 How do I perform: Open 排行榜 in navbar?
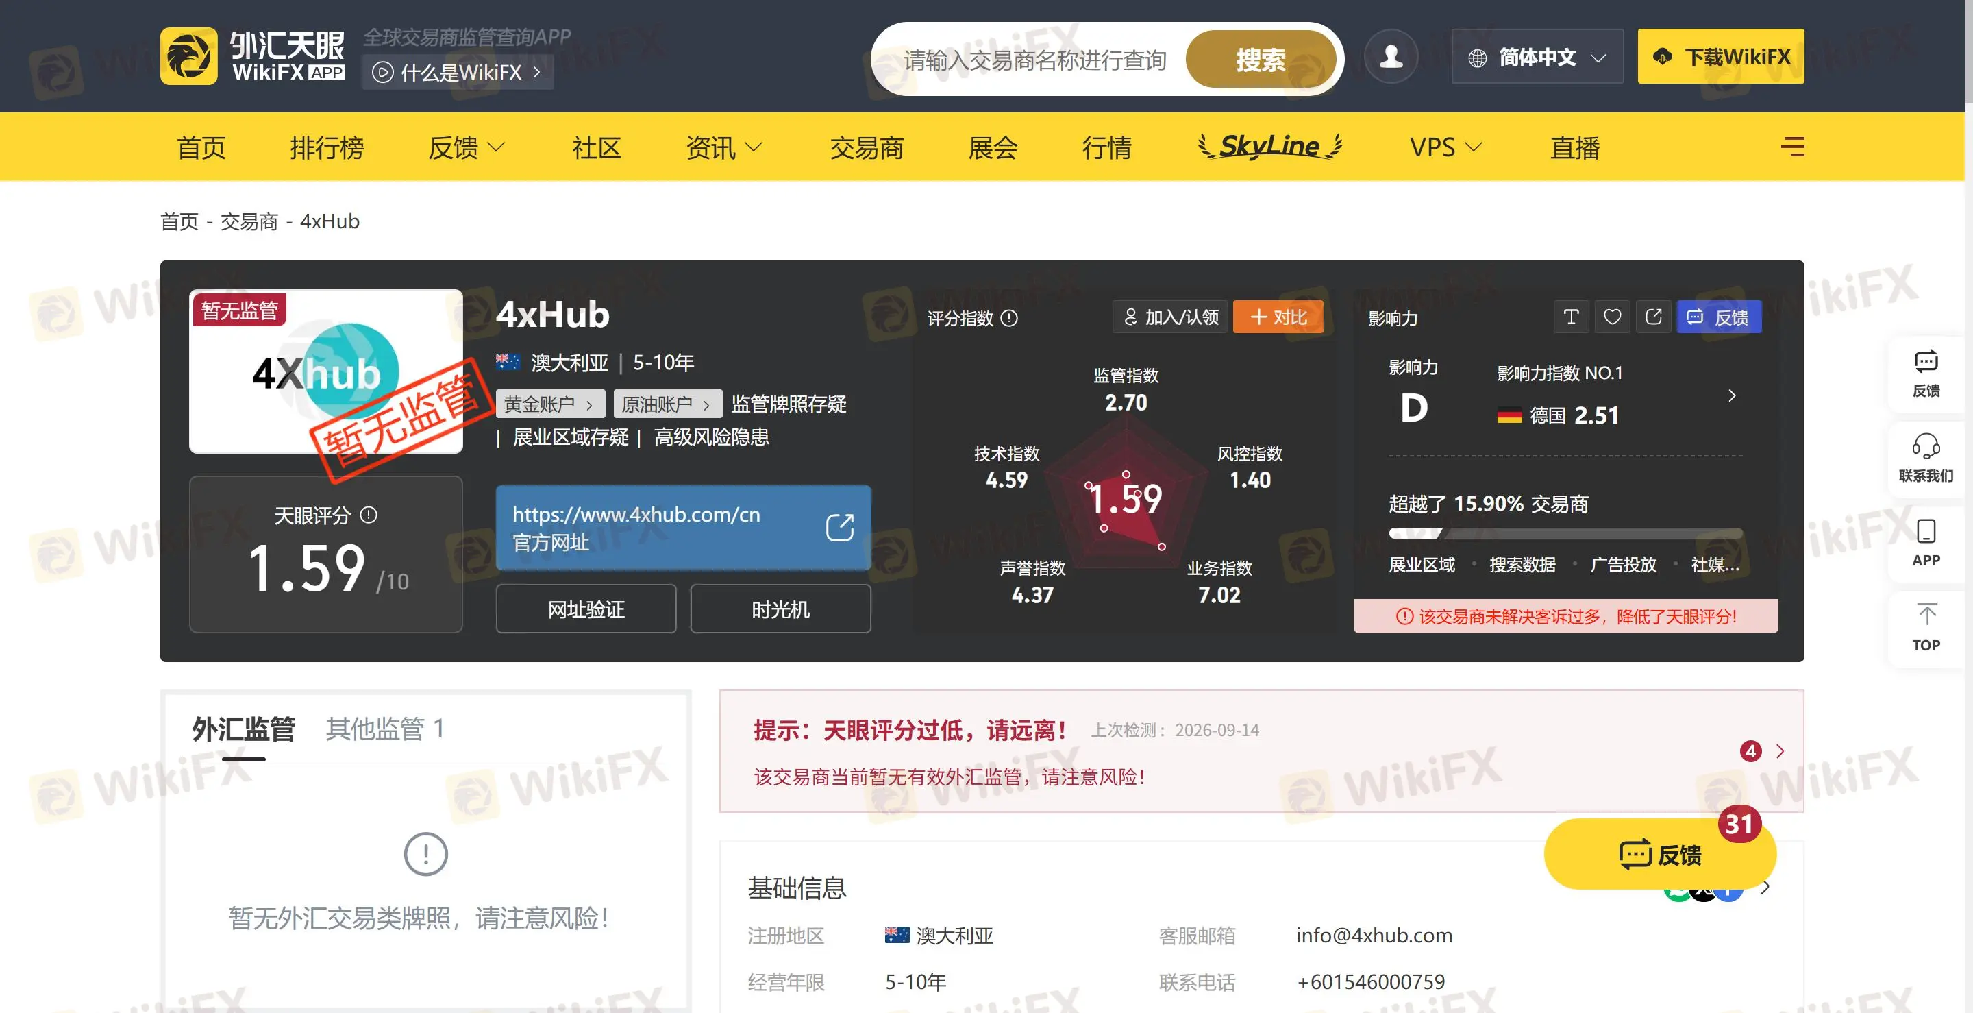click(327, 147)
